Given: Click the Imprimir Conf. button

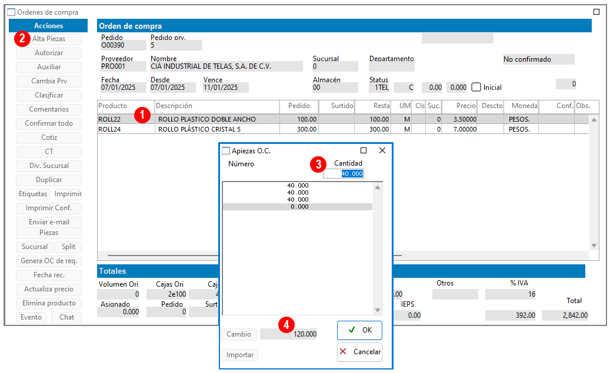Looking at the screenshot, I should click(49, 208).
